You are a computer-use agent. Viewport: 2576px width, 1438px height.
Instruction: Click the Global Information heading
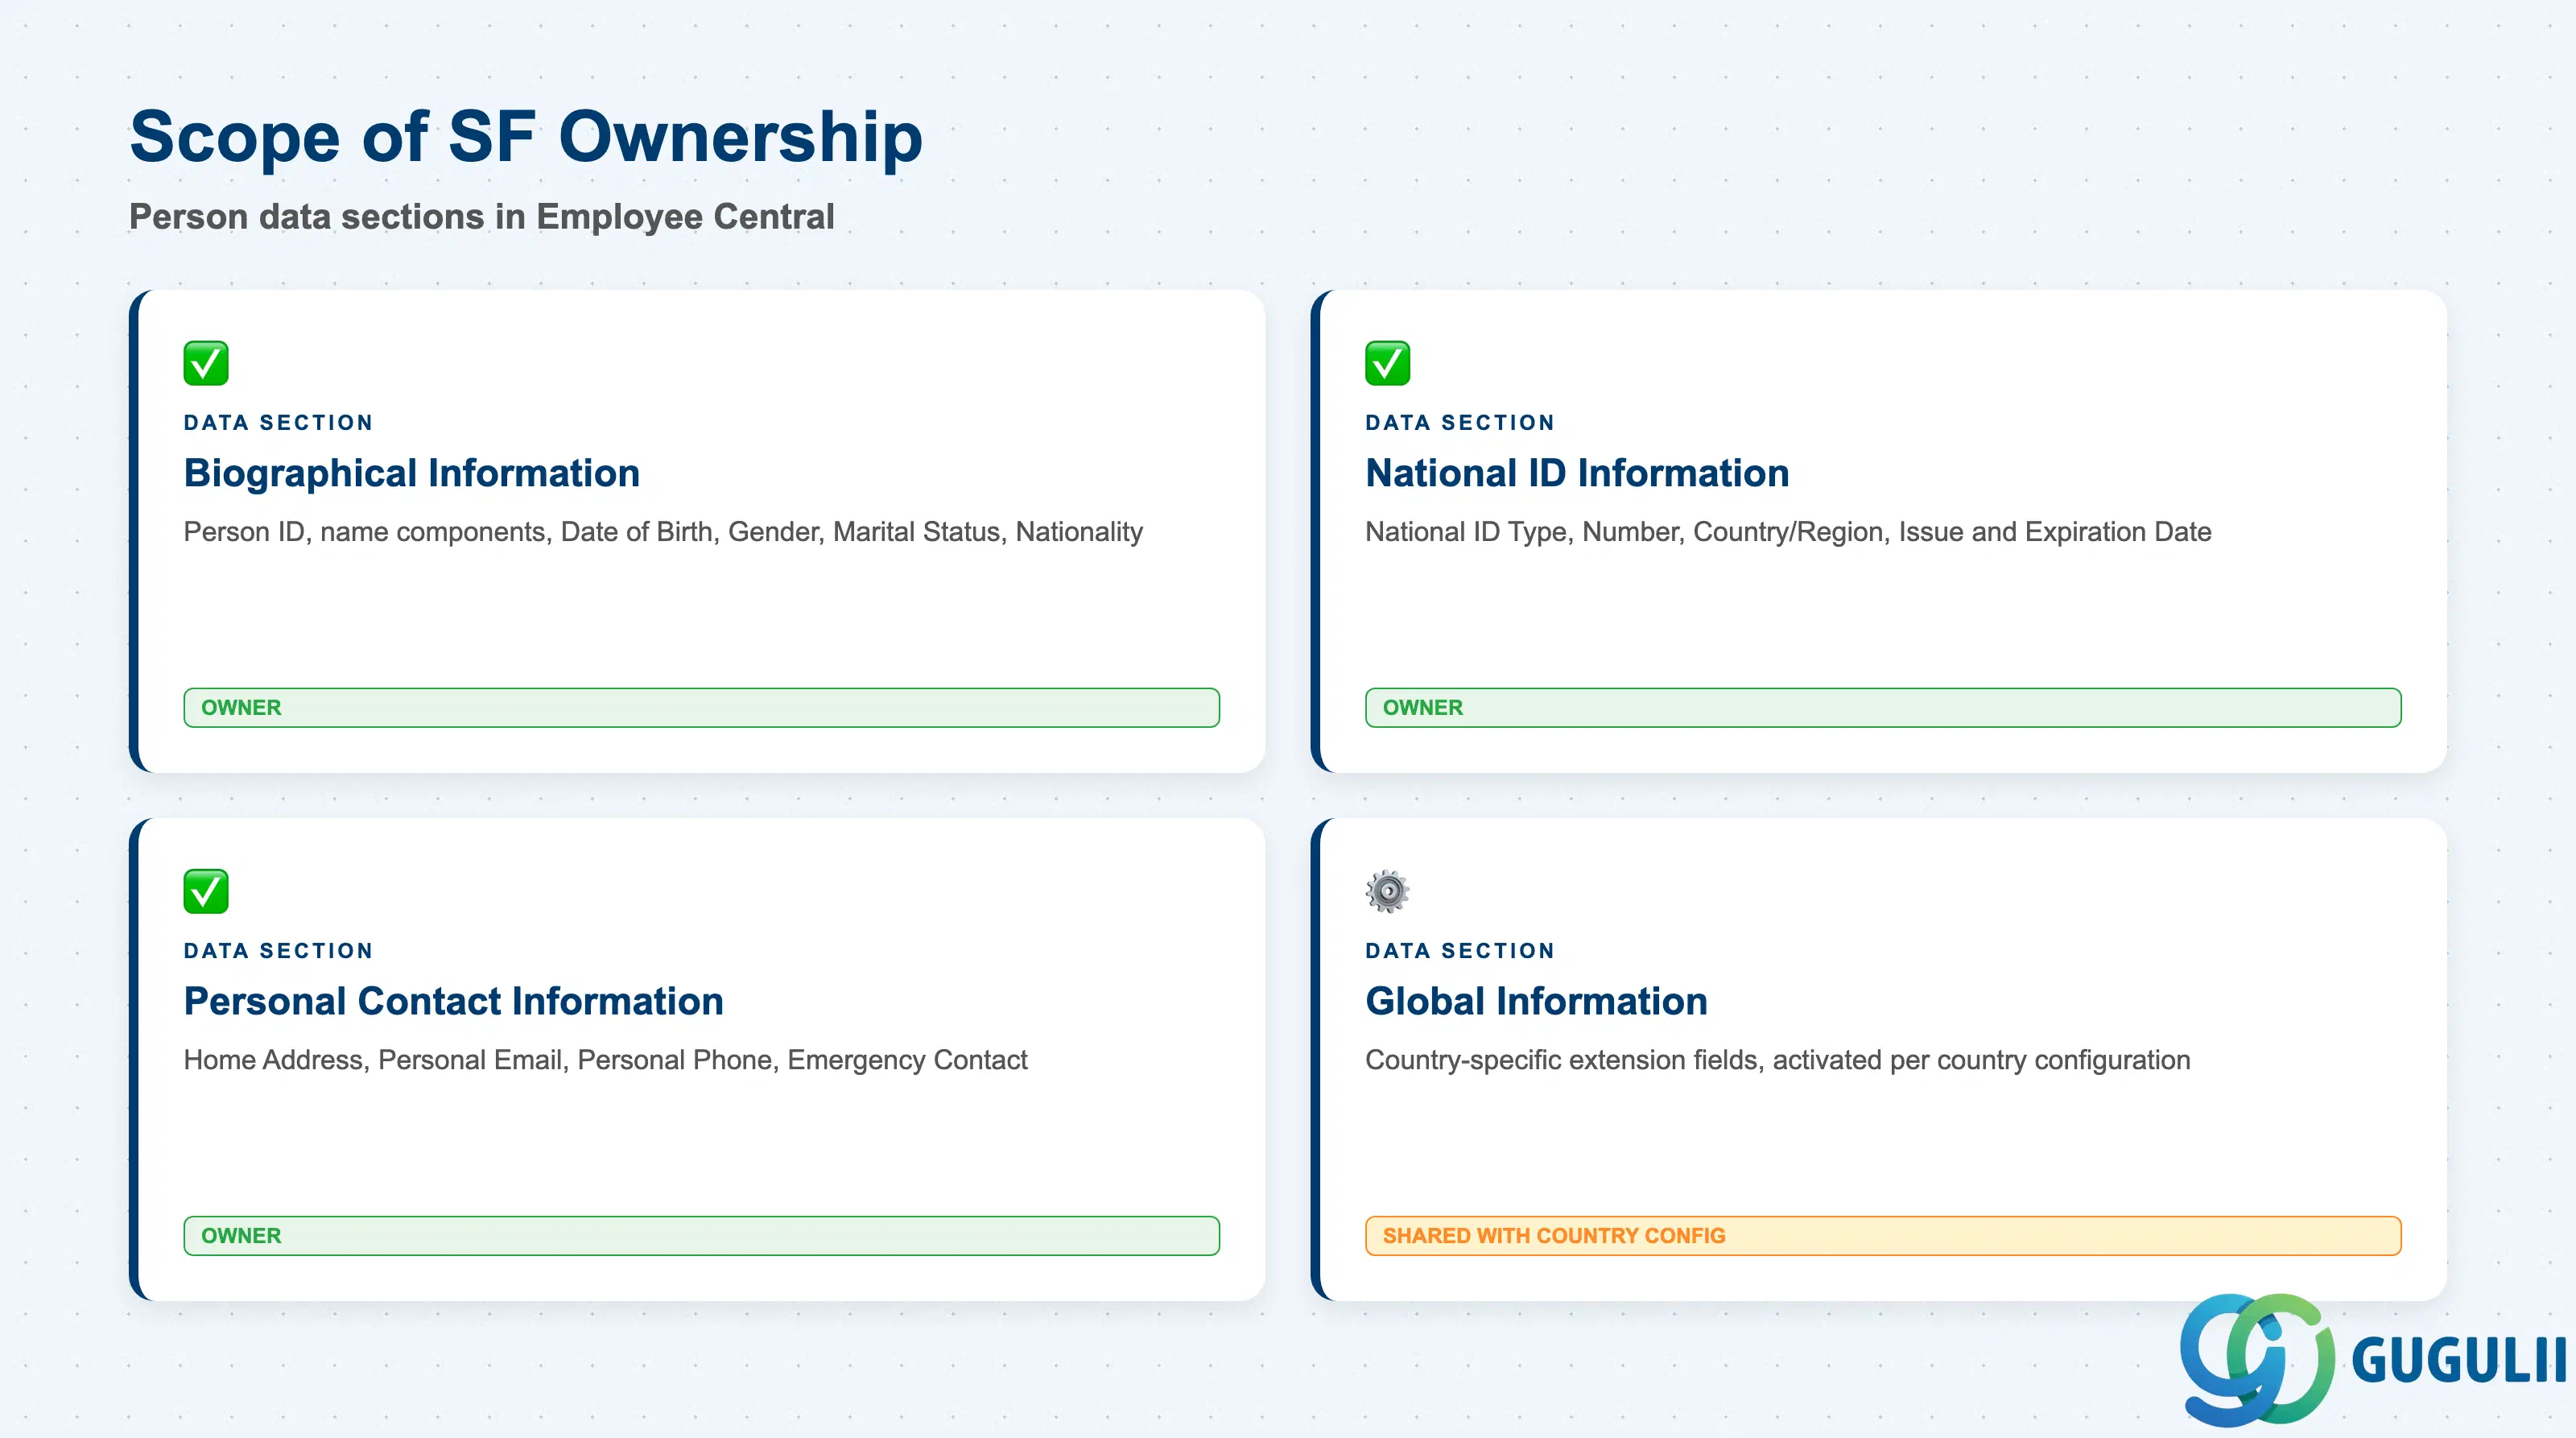1536,1001
